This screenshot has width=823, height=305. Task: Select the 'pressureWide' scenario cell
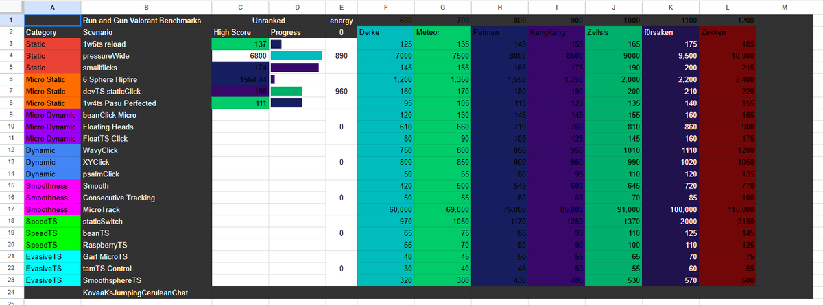146,55
